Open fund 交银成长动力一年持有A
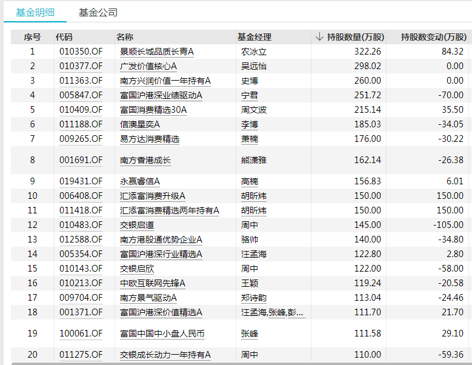The height and width of the screenshot is (365, 472). point(165,355)
